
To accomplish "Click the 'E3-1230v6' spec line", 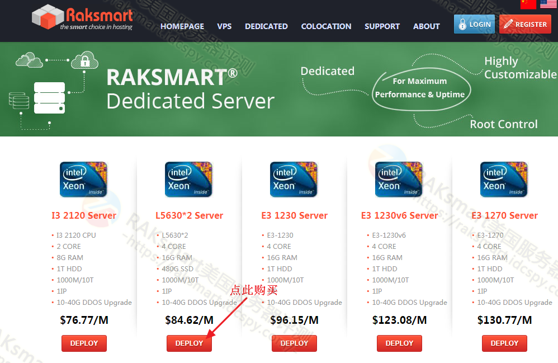I will 389,235.
